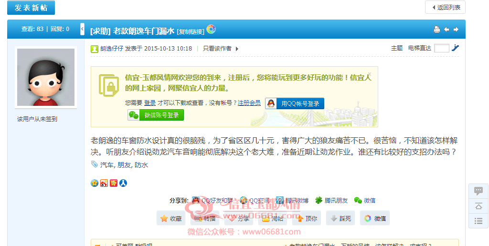
Task: Open quick reply speech bubble icon
Action: [478, 191]
